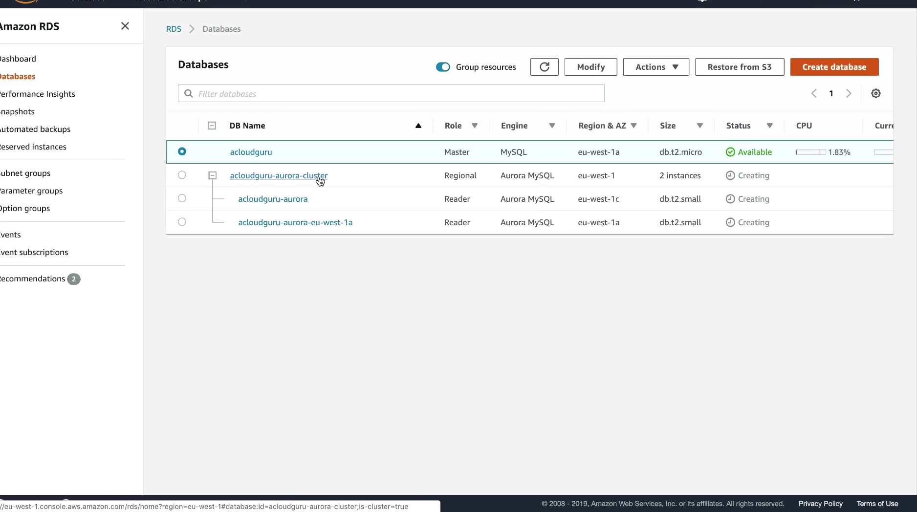Click the CPU usage bar for acloudguru

click(810, 152)
